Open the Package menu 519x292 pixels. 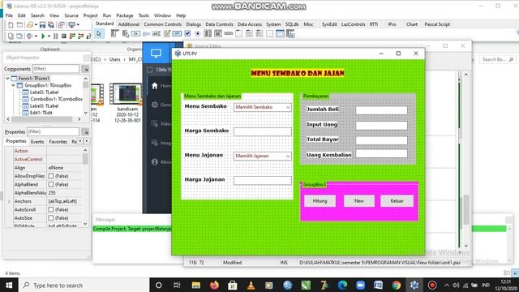(x=124, y=15)
